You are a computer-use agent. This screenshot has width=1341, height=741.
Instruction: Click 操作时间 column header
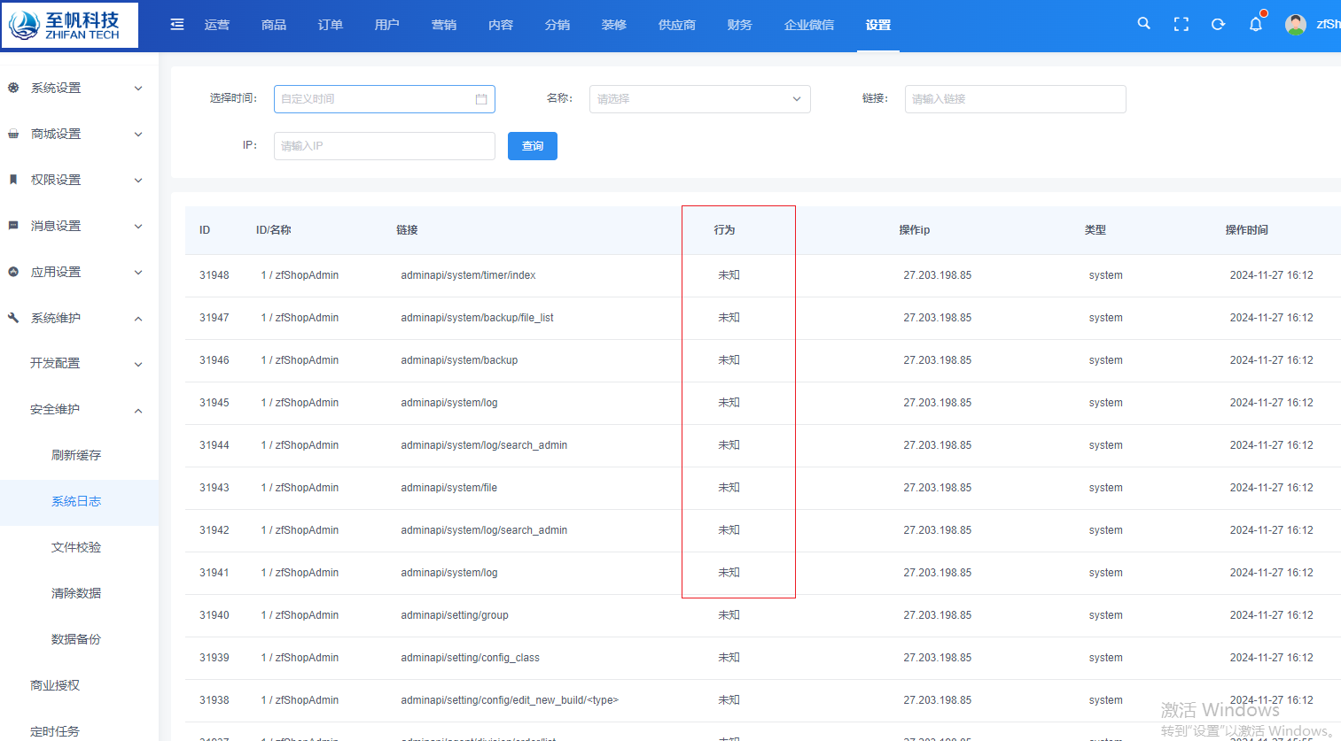pyautogui.click(x=1247, y=230)
